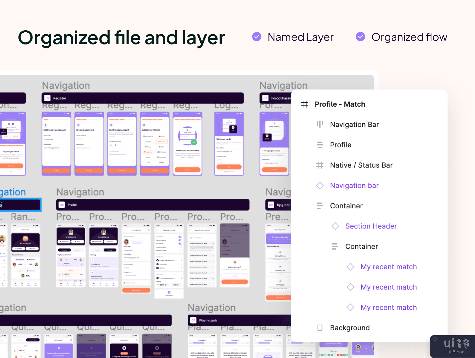Click the frame icon beside Native / Status Bar
Image resolution: width=475 pixels, height=358 pixels.
[320, 165]
